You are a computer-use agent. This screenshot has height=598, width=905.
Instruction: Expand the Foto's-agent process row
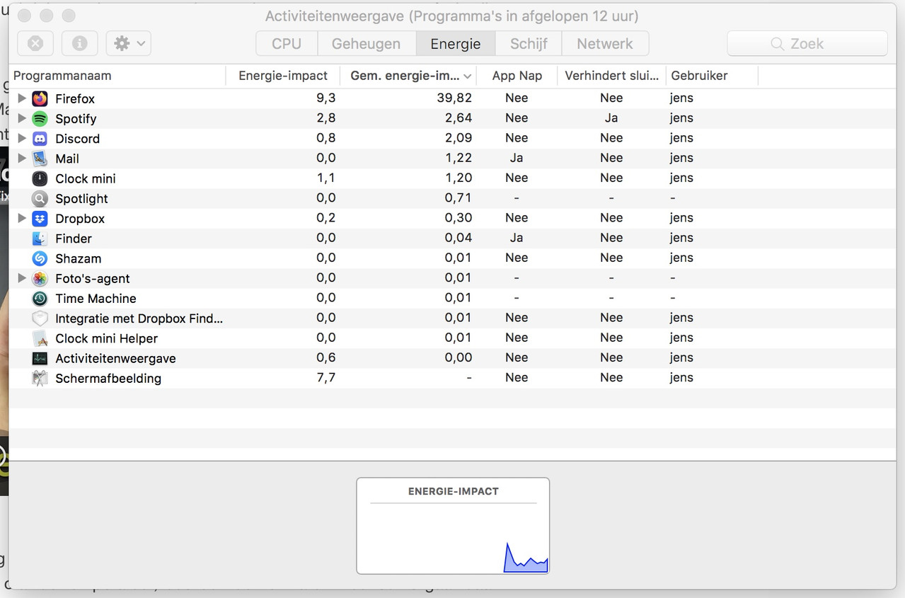pos(22,278)
